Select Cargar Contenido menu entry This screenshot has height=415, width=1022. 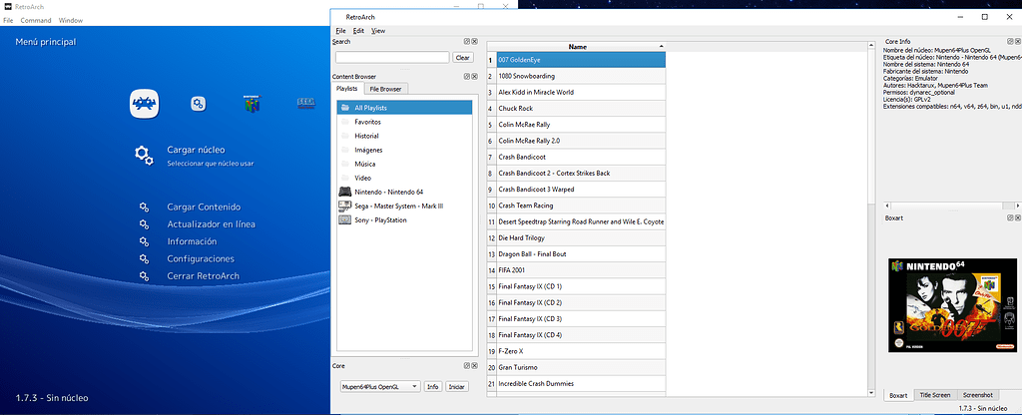(204, 207)
